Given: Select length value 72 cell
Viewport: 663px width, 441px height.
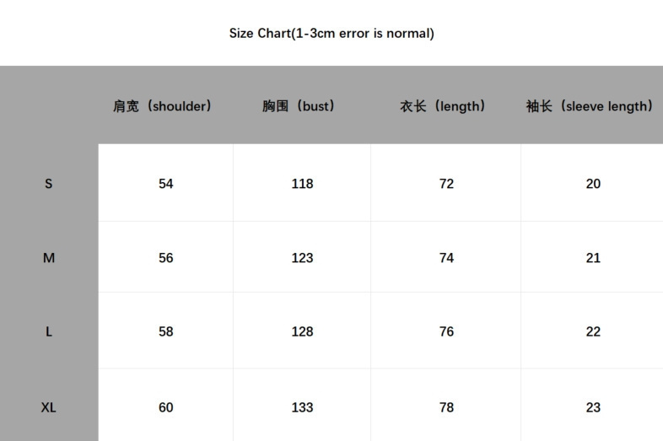Looking at the screenshot, I should tap(446, 183).
